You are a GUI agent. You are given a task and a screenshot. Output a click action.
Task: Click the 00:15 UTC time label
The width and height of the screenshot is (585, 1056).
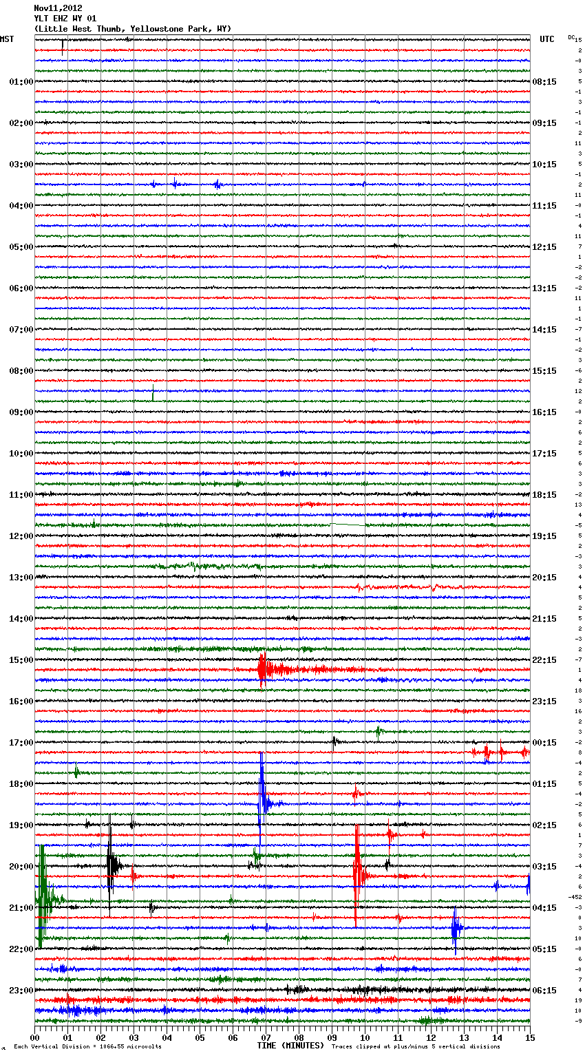[x=544, y=743]
